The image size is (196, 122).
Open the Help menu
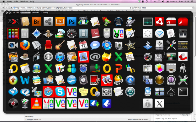pos(32,2)
